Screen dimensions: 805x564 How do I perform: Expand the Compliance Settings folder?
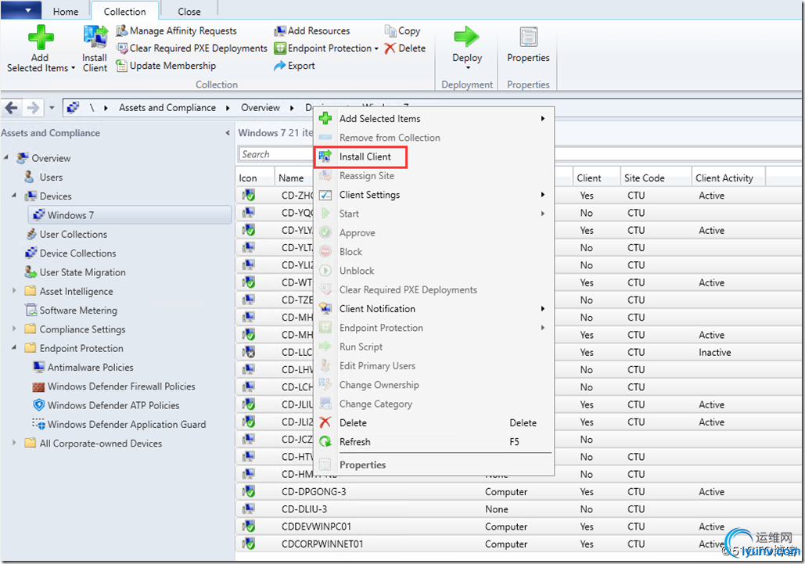(15, 329)
